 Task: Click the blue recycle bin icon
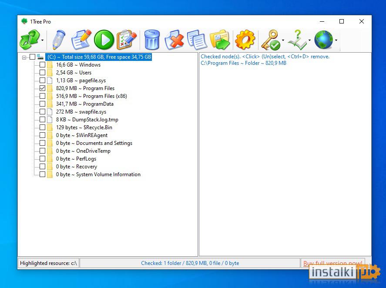151,40
